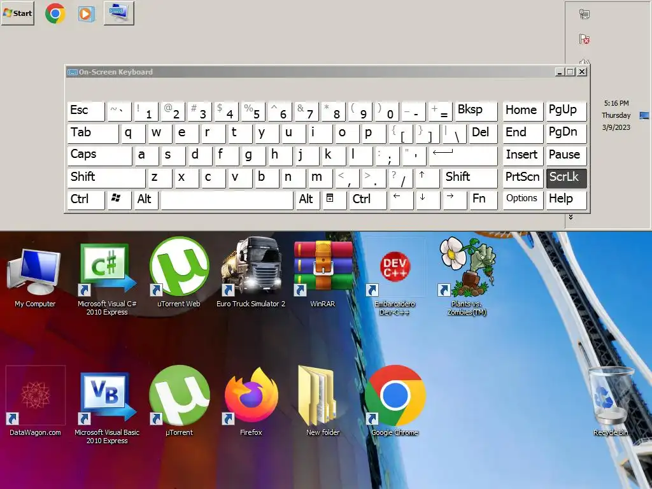
Task: Click the Pause key
Action: tap(566, 156)
